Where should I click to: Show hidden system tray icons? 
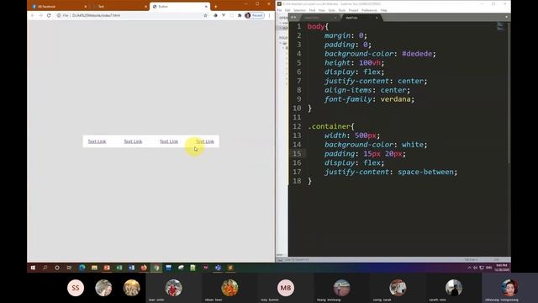tap(469, 268)
